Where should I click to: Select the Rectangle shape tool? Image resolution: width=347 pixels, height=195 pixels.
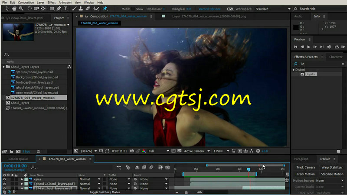[52, 9]
